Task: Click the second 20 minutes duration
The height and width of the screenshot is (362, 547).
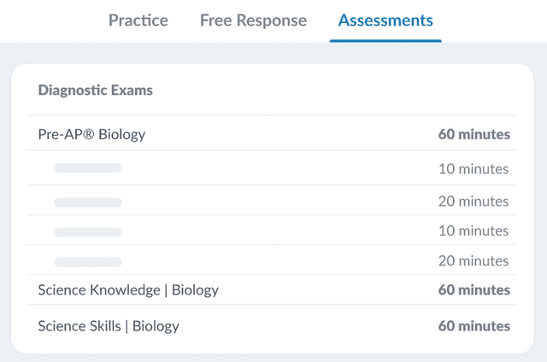Action: click(x=473, y=261)
